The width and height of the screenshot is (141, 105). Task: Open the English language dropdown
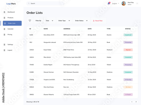click(116, 4)
